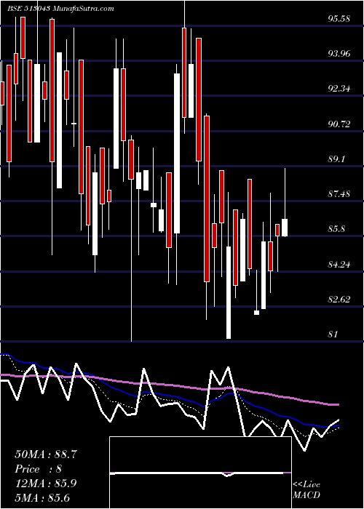Select the 92.34 price axis label

pos(339,88)
